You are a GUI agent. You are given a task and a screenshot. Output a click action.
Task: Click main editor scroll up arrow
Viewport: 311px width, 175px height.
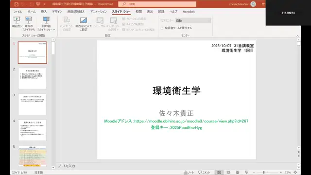click(x=299, y=40)
